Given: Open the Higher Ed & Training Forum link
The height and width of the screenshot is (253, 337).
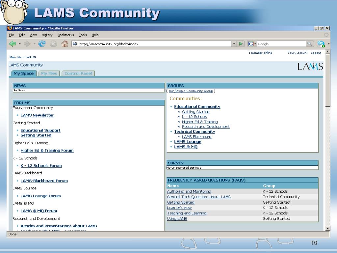Looking at the screenshot, I should (x=47, y=150).
